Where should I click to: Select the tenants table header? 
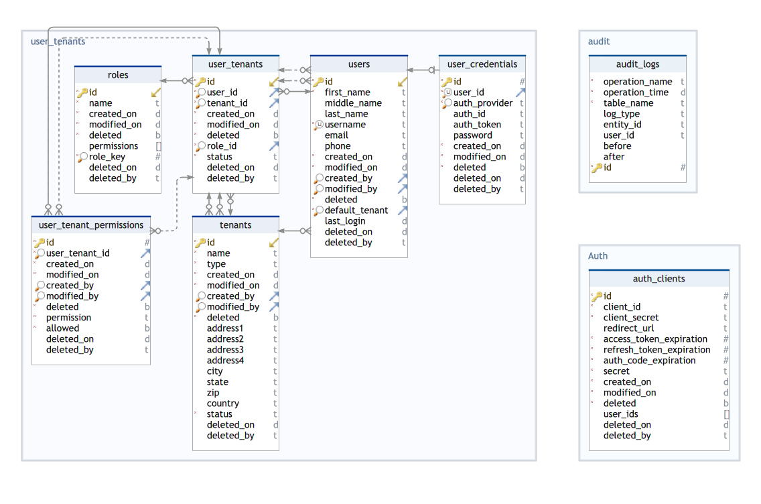pyautogui.click(x=236, y=225)
